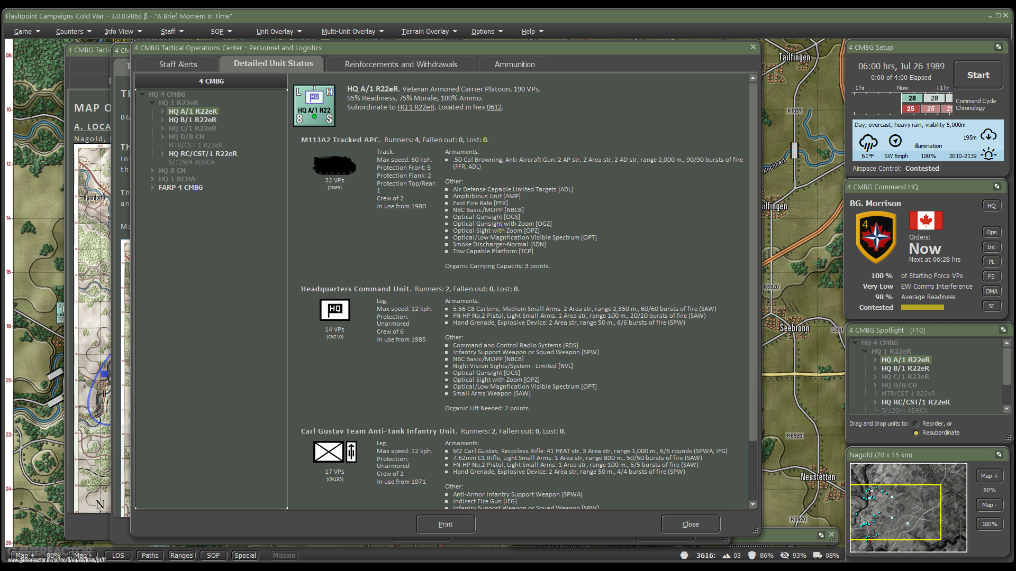
Task: Click the HQ A/1 R22 unit counter icon
Action: [x=314, y=106]
